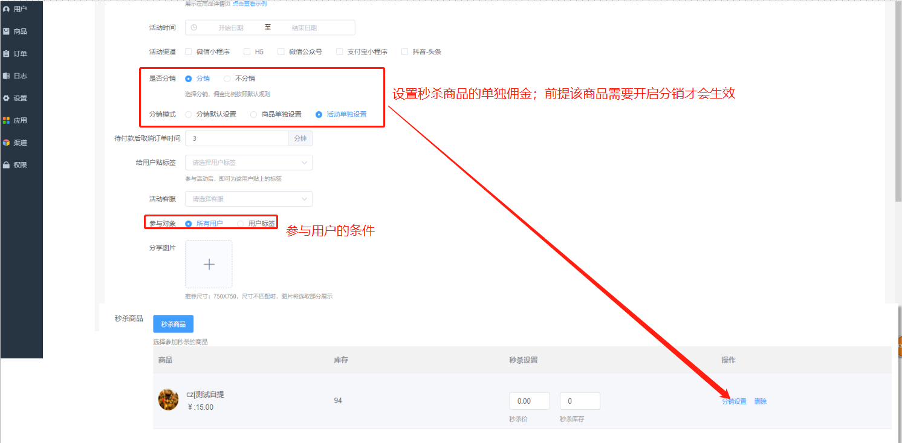Check the H5 channel checkbox
Viewport: 902px width, 443px height.
[247, 52]
